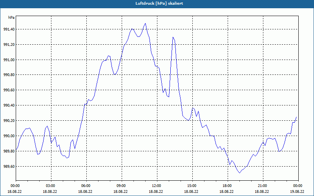
Task: Click the 990,80 y-axis value
Action: 9,75
